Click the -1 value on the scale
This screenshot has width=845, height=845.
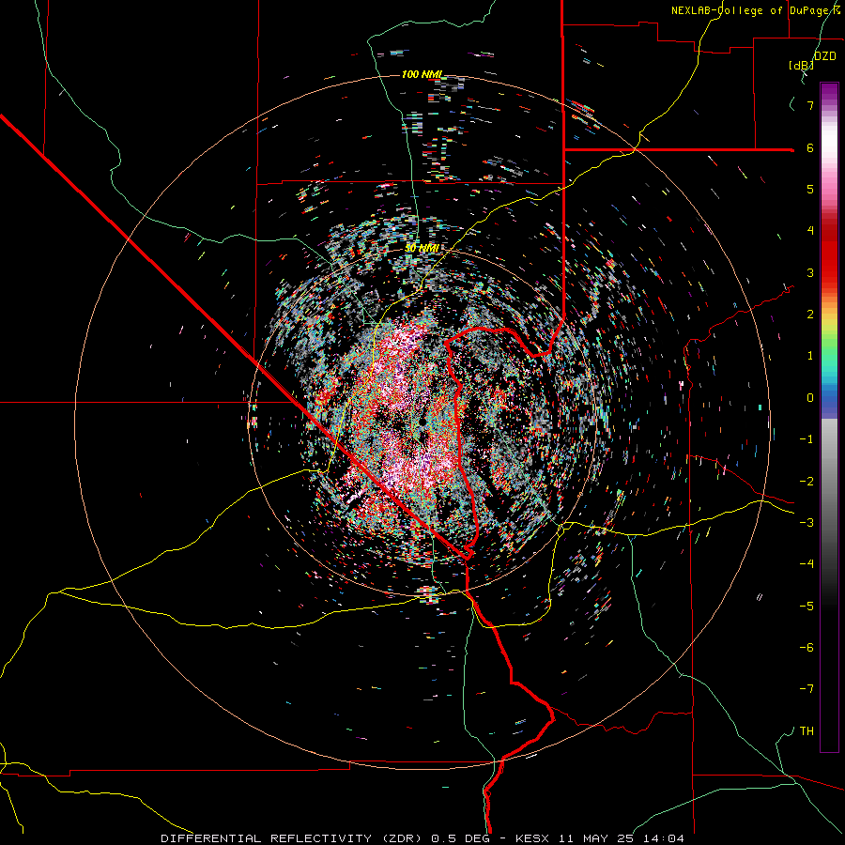pos(807,439)
